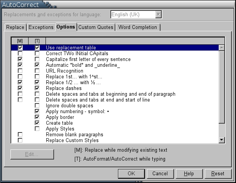Switch to the Word Completion tab
The width and height of the screenshot is (236, 183).
point(138,27)
